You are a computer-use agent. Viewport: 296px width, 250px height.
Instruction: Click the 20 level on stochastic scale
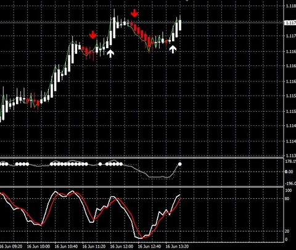tap(287, 231)
